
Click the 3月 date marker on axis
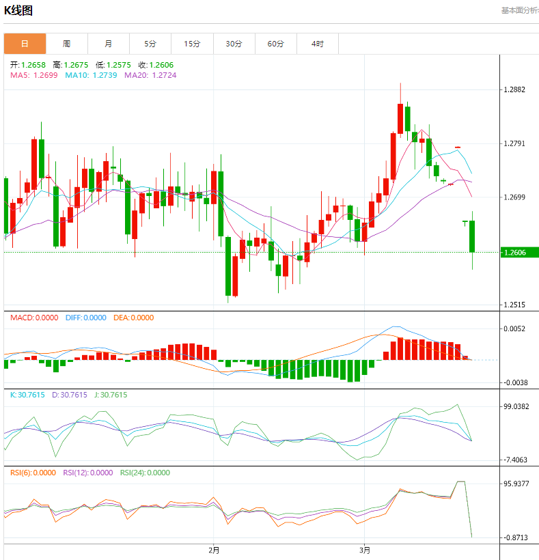point(365,550)
